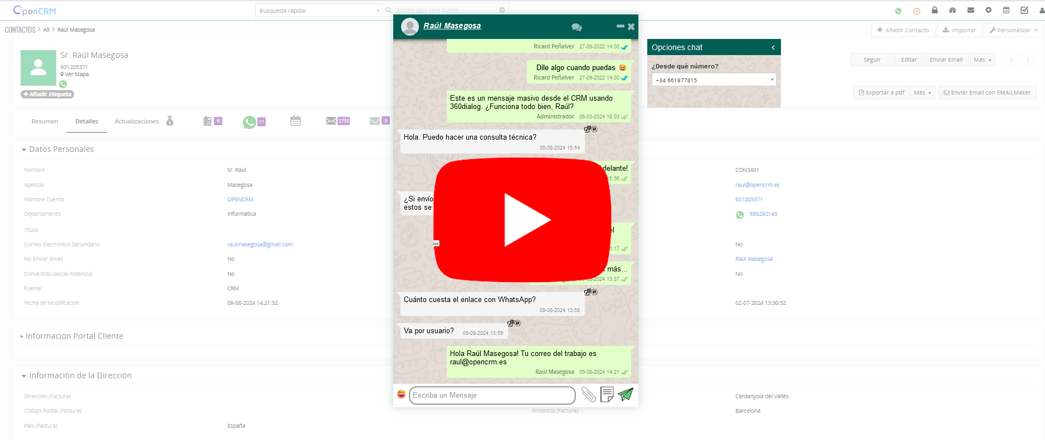Send message with green paper plane
1045x440 pixels.
coord(626,394)
